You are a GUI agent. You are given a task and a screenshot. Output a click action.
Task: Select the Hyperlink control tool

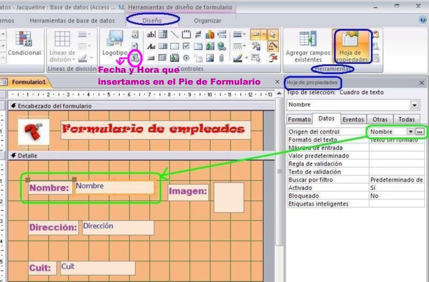221,46
